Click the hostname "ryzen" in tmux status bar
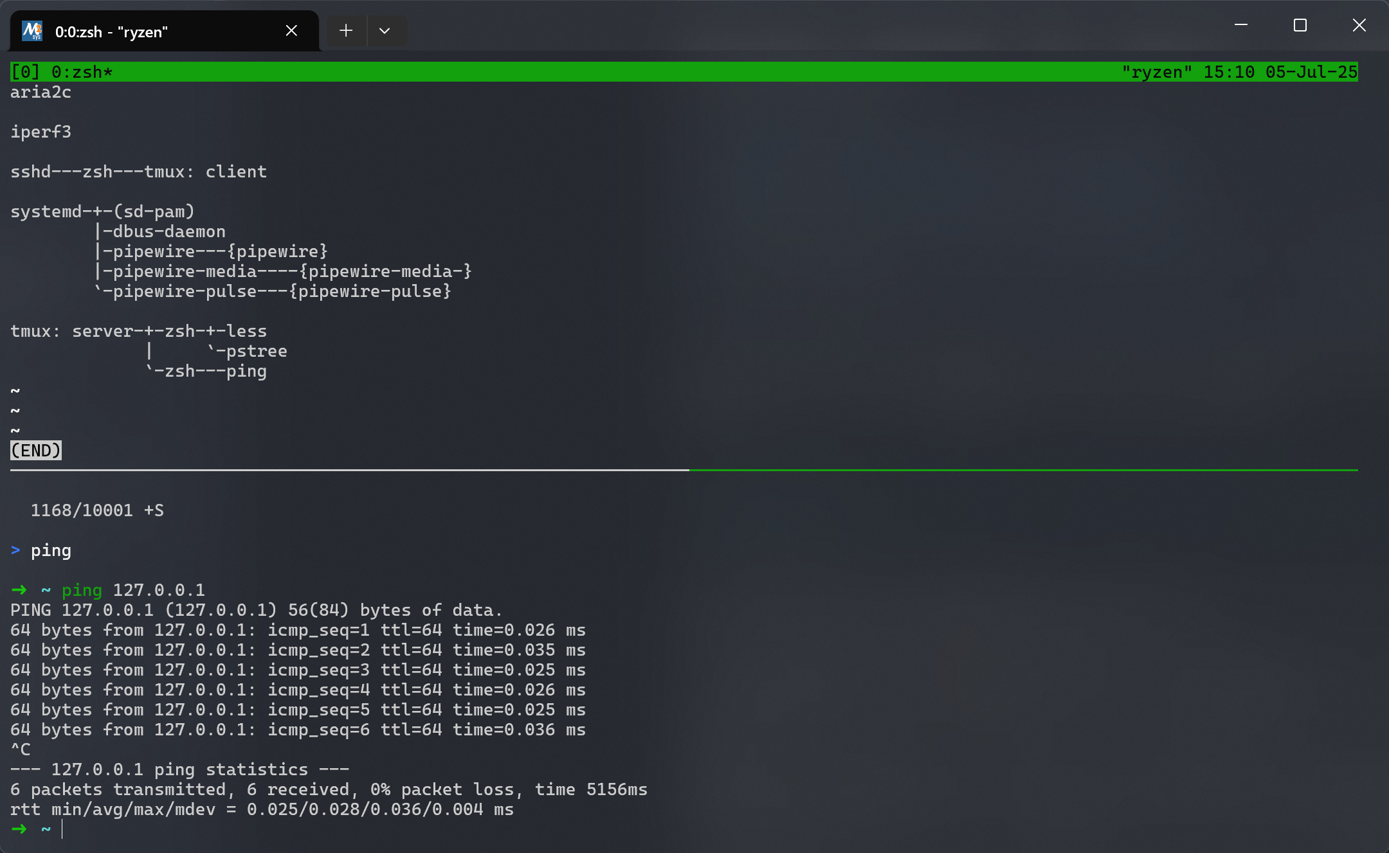 click(x=1157, y=72)
